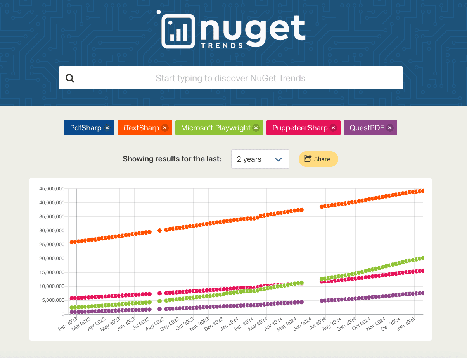Viewport: 467px width, 358px height.
Task: Toggle visibility of the QuestPDF series
Action: (367, 128)
